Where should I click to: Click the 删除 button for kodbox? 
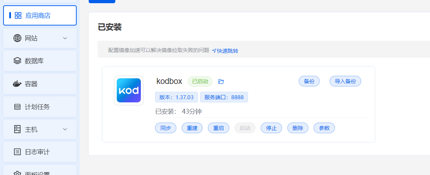[298, 128]
